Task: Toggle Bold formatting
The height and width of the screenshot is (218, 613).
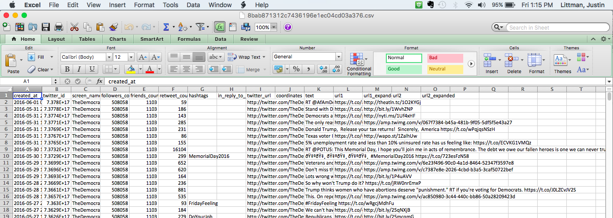Action: 67,69
